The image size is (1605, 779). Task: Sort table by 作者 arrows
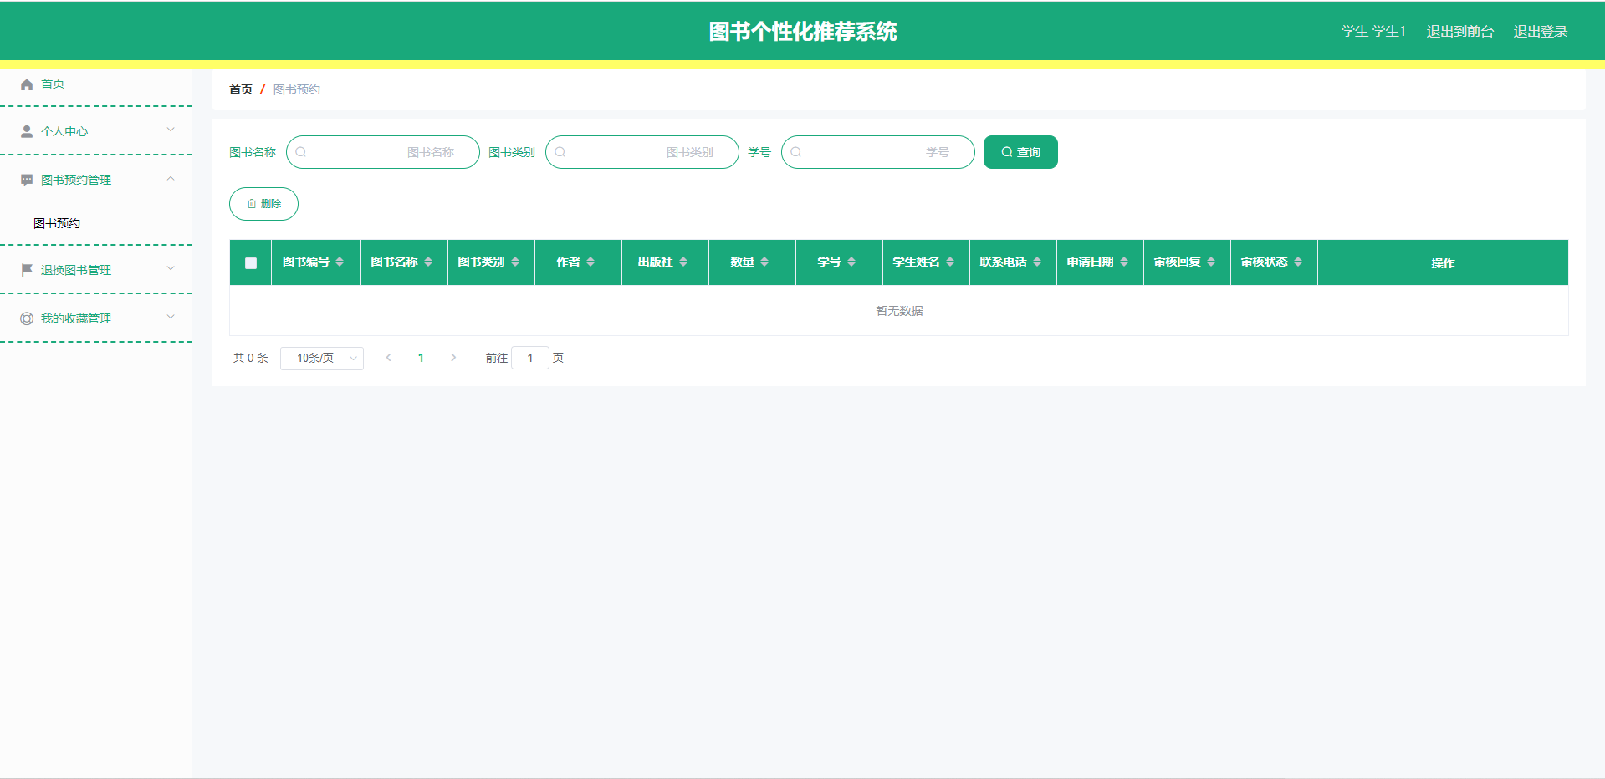coord(590,262)
